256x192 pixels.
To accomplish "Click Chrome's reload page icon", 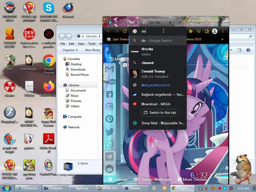I will point(125,31).
